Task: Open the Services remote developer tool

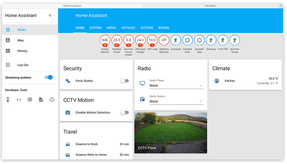Action: (x=8, y=100)
